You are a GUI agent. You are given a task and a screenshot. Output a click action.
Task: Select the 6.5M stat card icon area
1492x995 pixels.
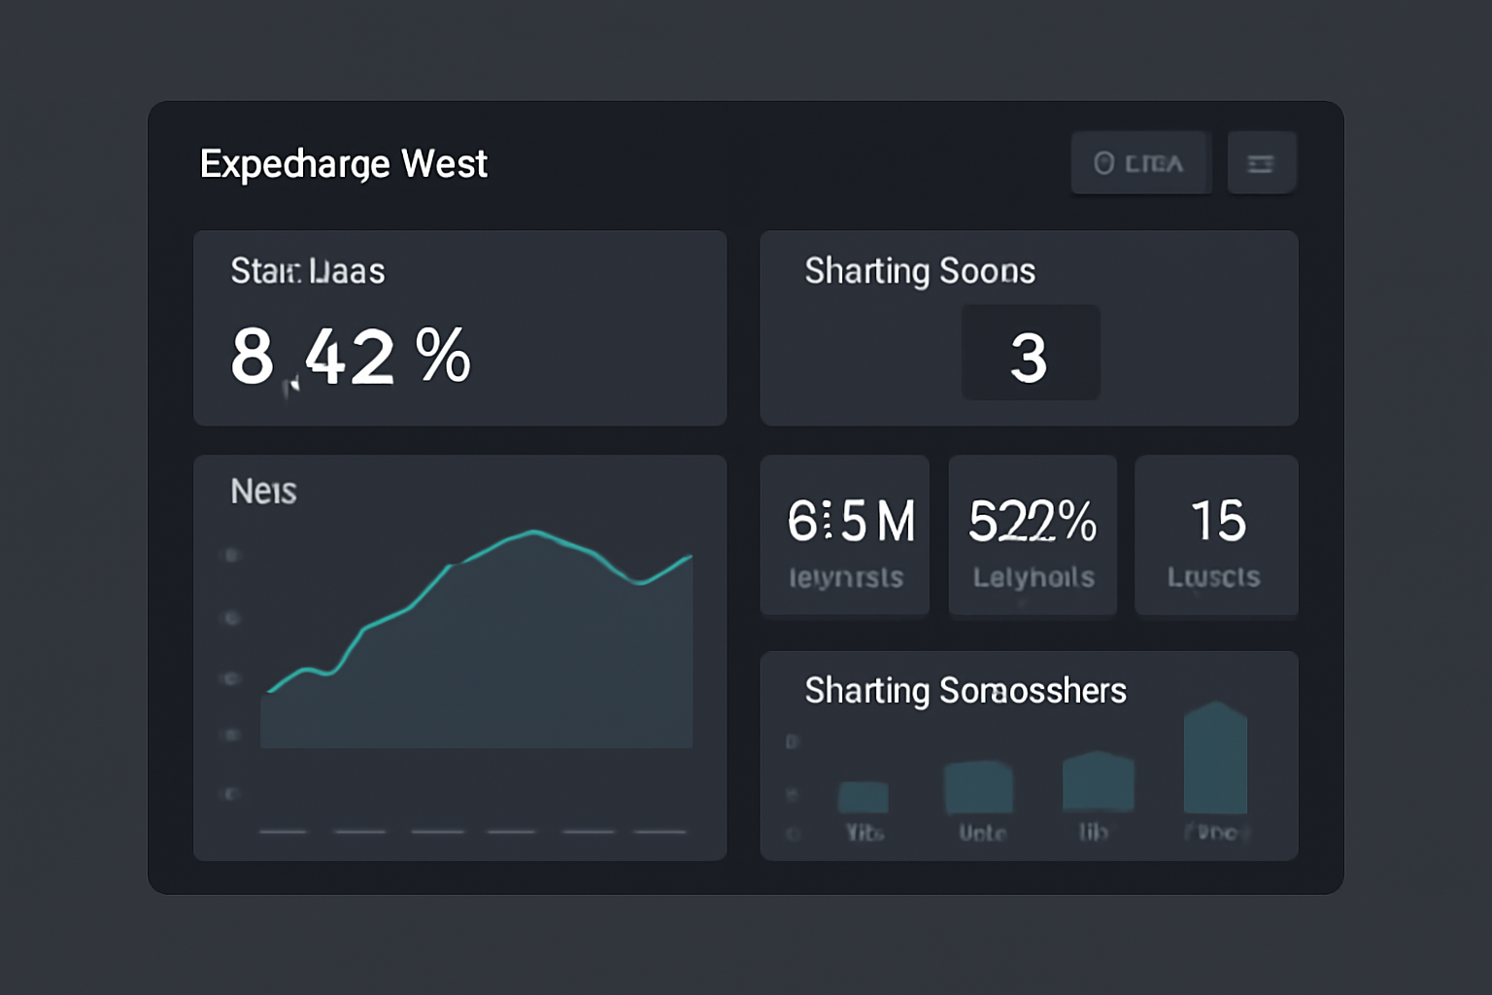tap(844, 534)
